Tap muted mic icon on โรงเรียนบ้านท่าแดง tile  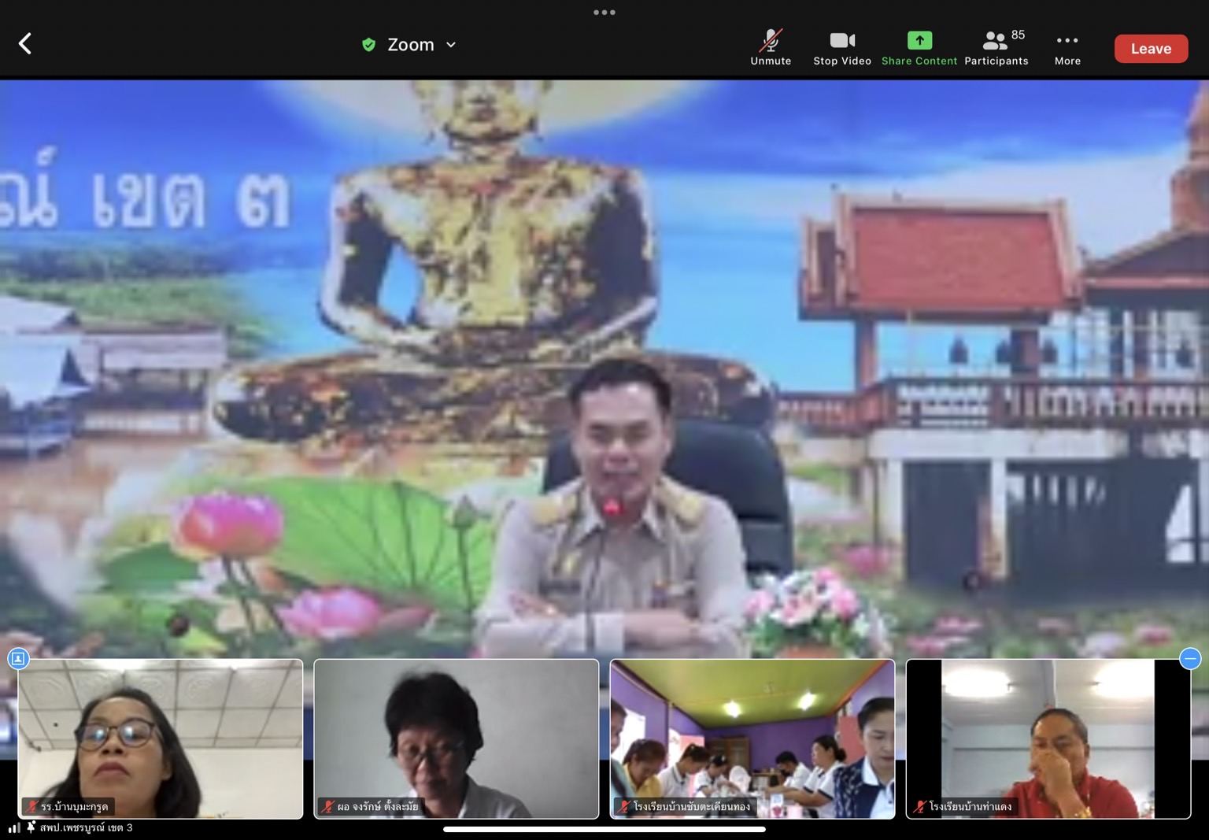click(x=919, y=806)
